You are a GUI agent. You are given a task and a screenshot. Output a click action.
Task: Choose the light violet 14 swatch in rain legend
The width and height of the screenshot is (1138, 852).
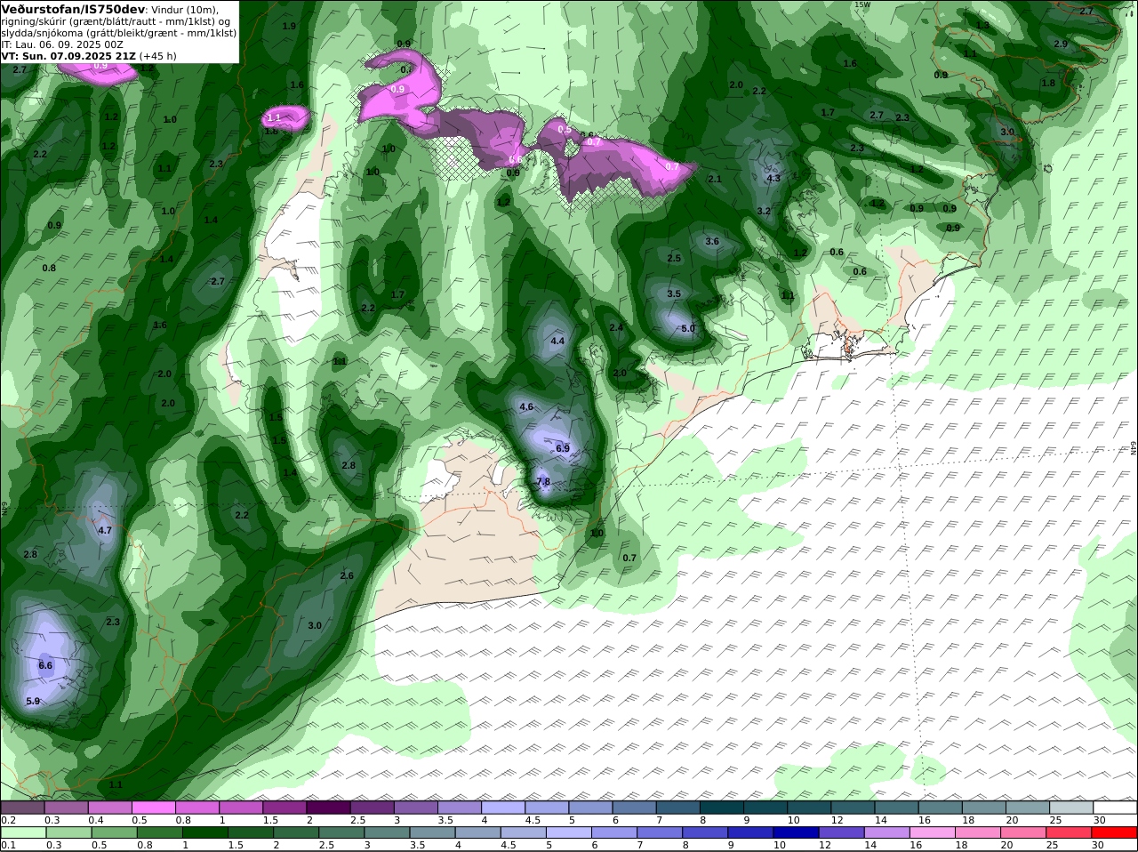(888, 832)
